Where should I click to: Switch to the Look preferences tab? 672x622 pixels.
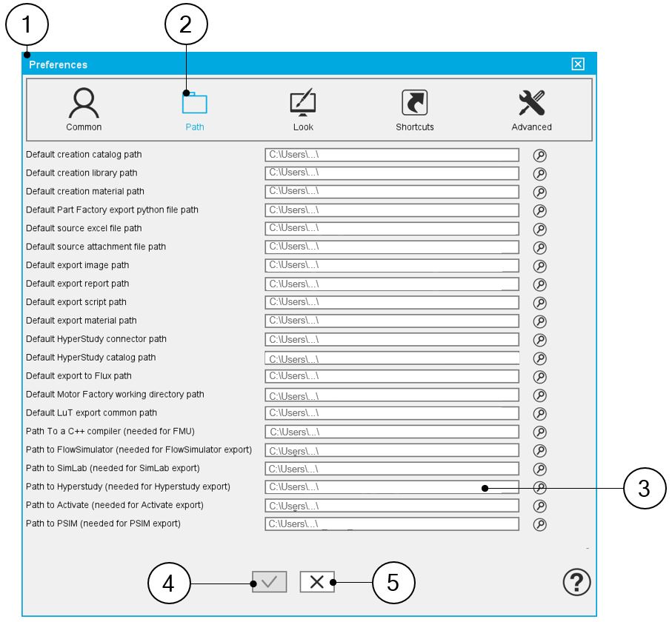303,110
